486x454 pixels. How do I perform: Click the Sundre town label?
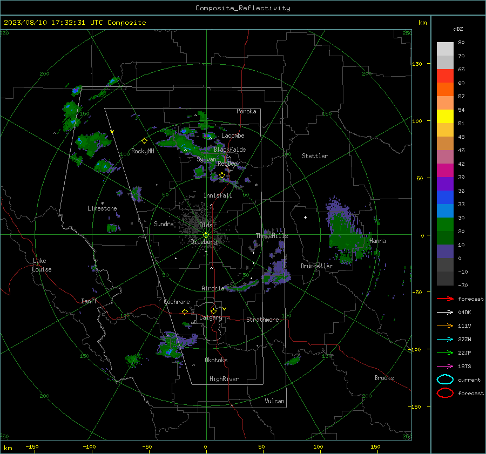[x=164, y=224]
